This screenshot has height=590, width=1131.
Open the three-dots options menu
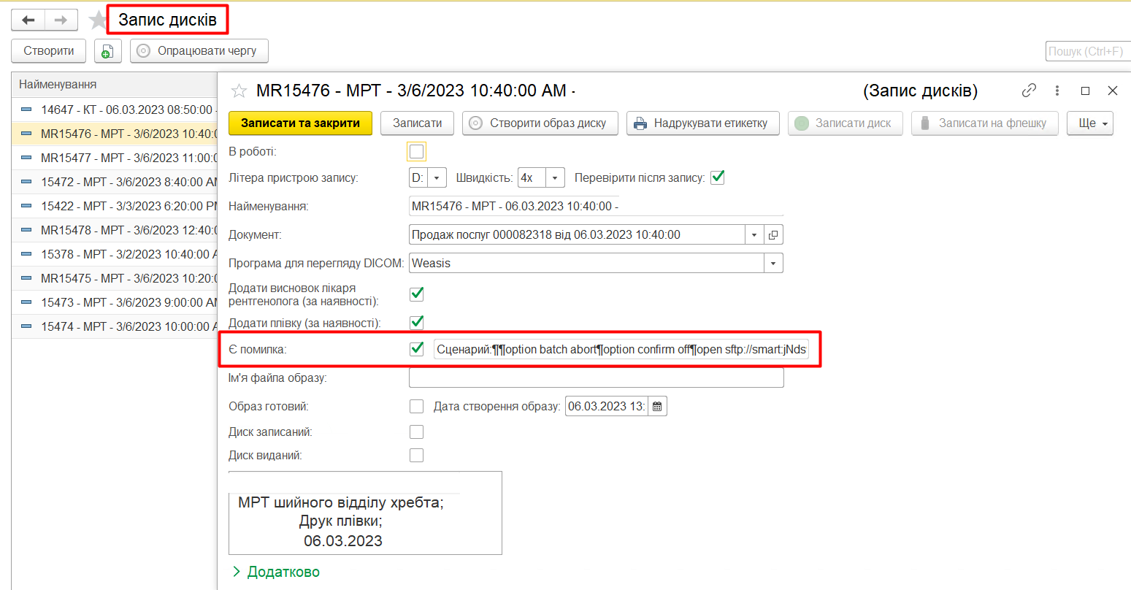point(1057,91)
